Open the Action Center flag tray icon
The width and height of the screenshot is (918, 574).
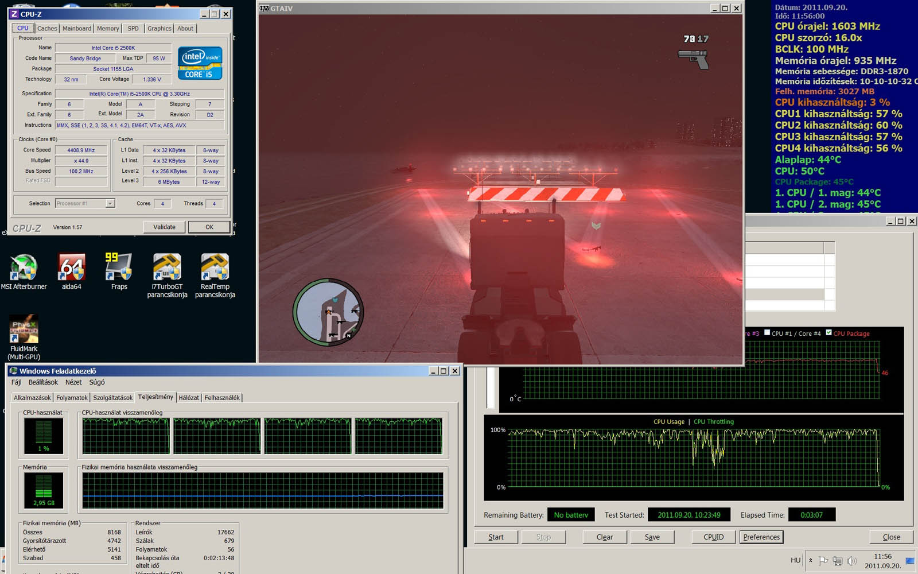click(823, 561)
